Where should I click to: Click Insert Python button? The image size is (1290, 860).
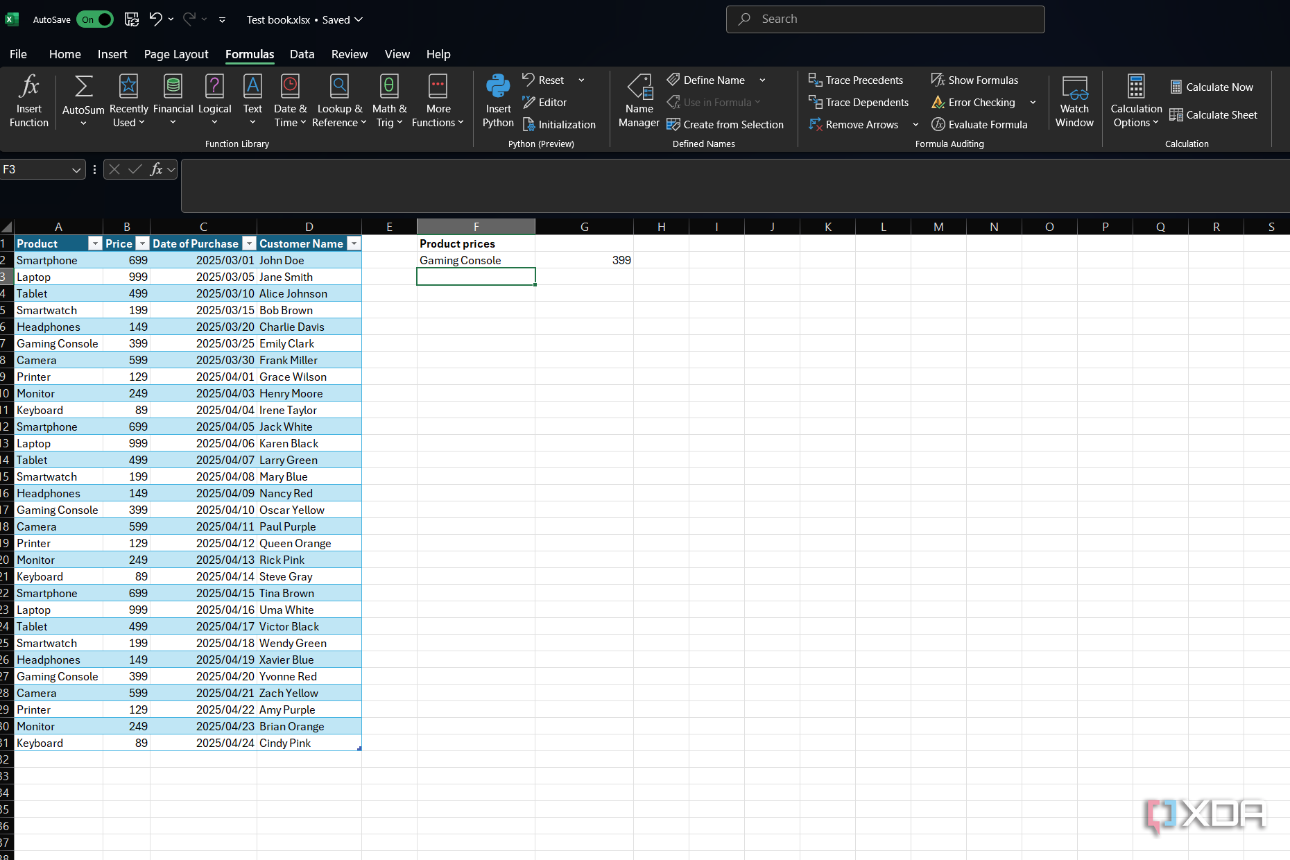coord(498,101)
